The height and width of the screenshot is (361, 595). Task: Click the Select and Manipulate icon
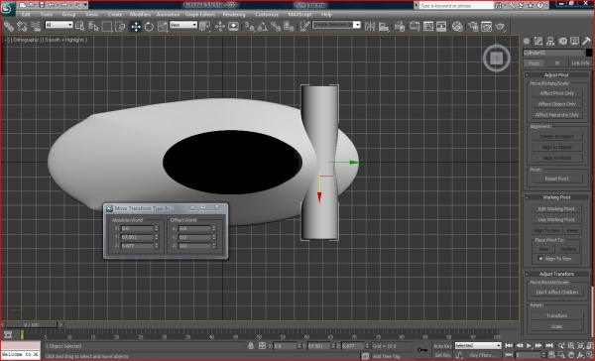(x=220, y=26)
